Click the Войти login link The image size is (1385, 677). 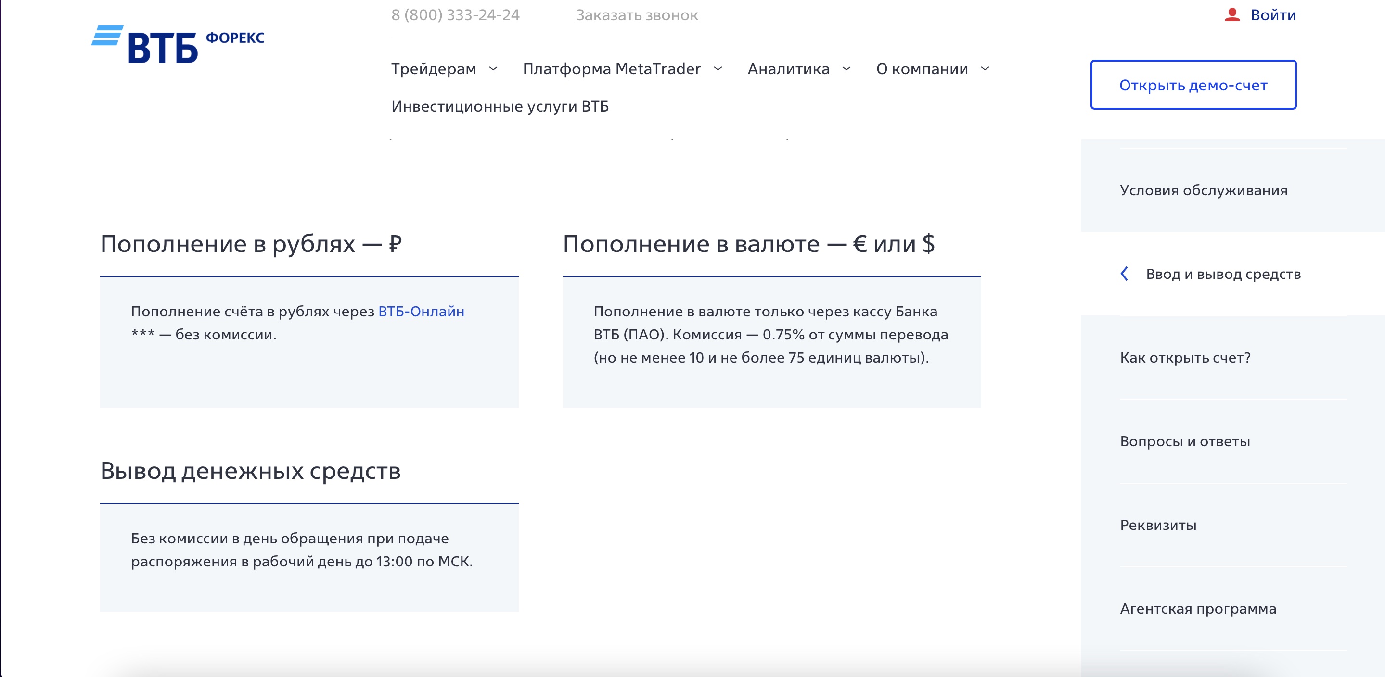coord(1273,15)
